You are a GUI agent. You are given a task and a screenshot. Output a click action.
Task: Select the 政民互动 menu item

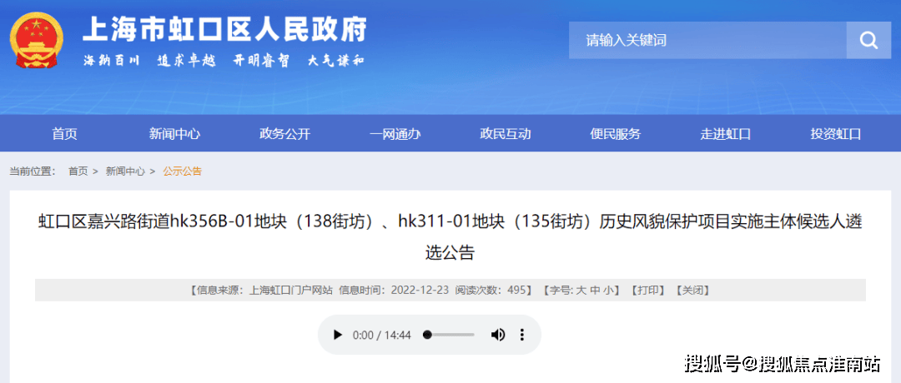(505, 134)
